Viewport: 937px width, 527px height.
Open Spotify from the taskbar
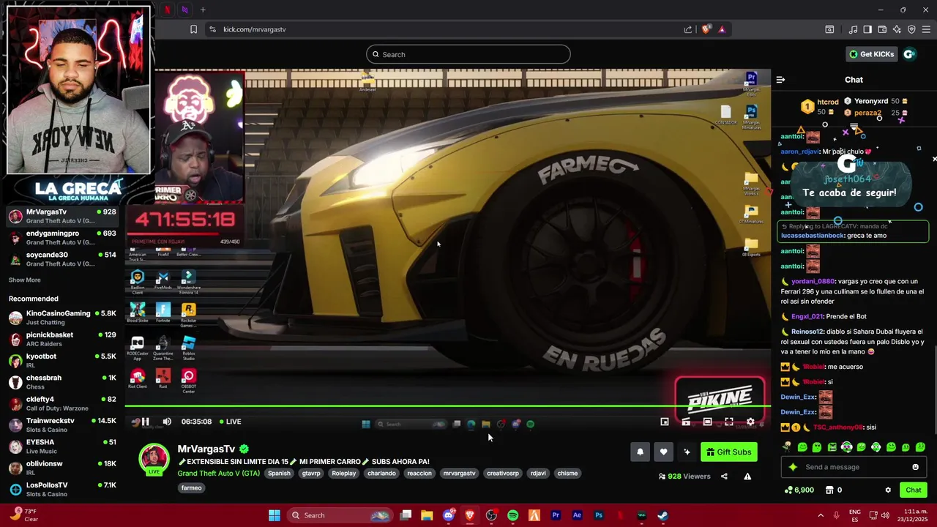[x=512, y=515]
